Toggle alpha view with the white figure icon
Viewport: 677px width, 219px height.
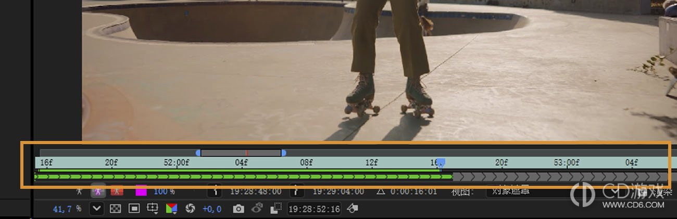click(79, 191)
